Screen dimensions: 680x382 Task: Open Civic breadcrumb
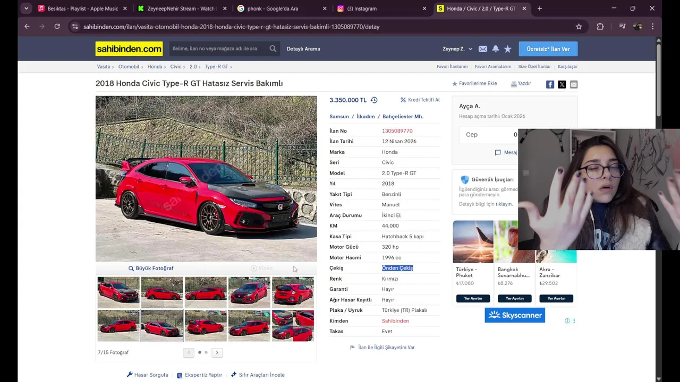[x=176, y=67]
